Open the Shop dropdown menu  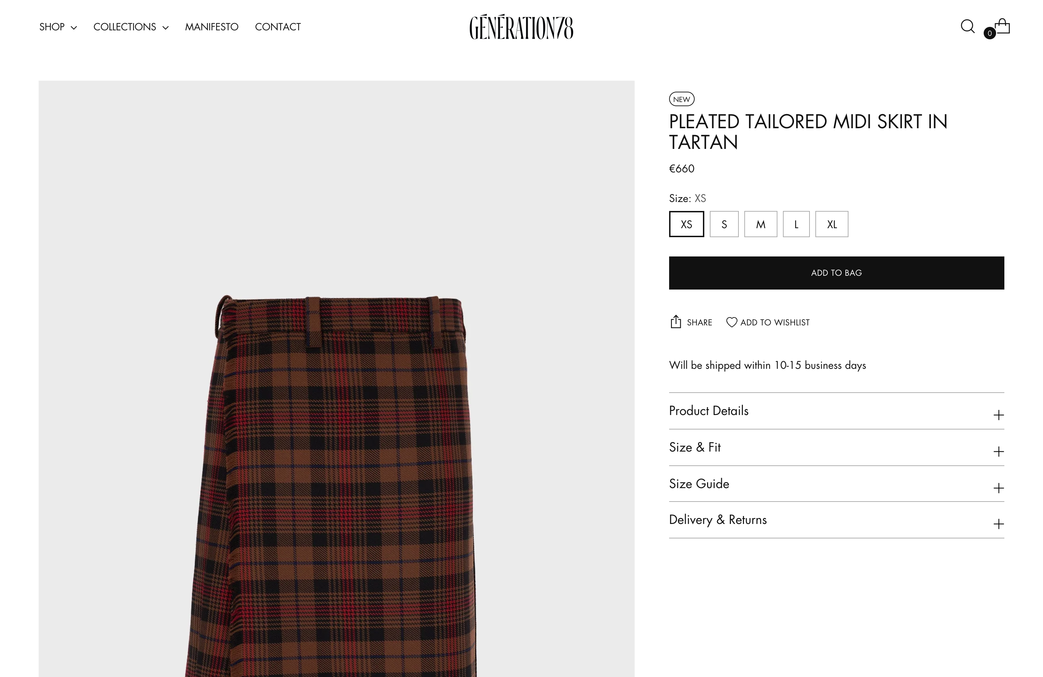(x=58, y=27)
